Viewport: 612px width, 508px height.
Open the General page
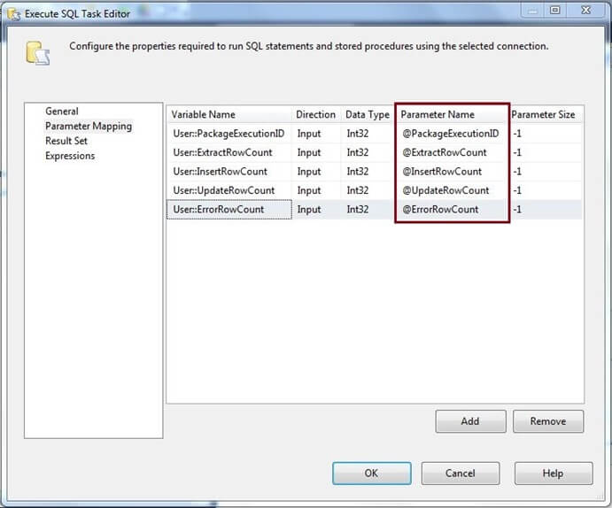(x=62, y=112)
